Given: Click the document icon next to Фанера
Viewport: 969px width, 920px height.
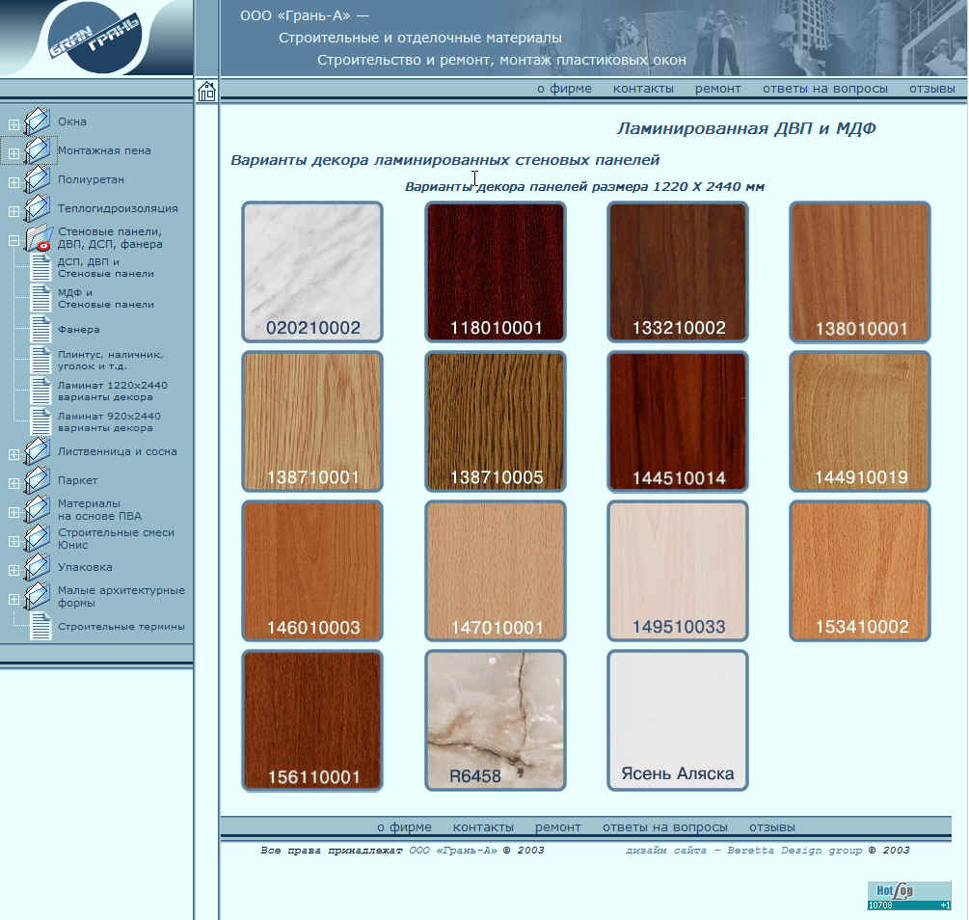Looking at the screenshot, I should coord(40,329).
